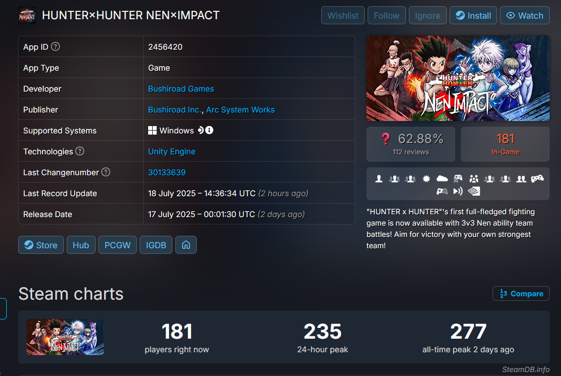Click the Install button

pos(473,15)
